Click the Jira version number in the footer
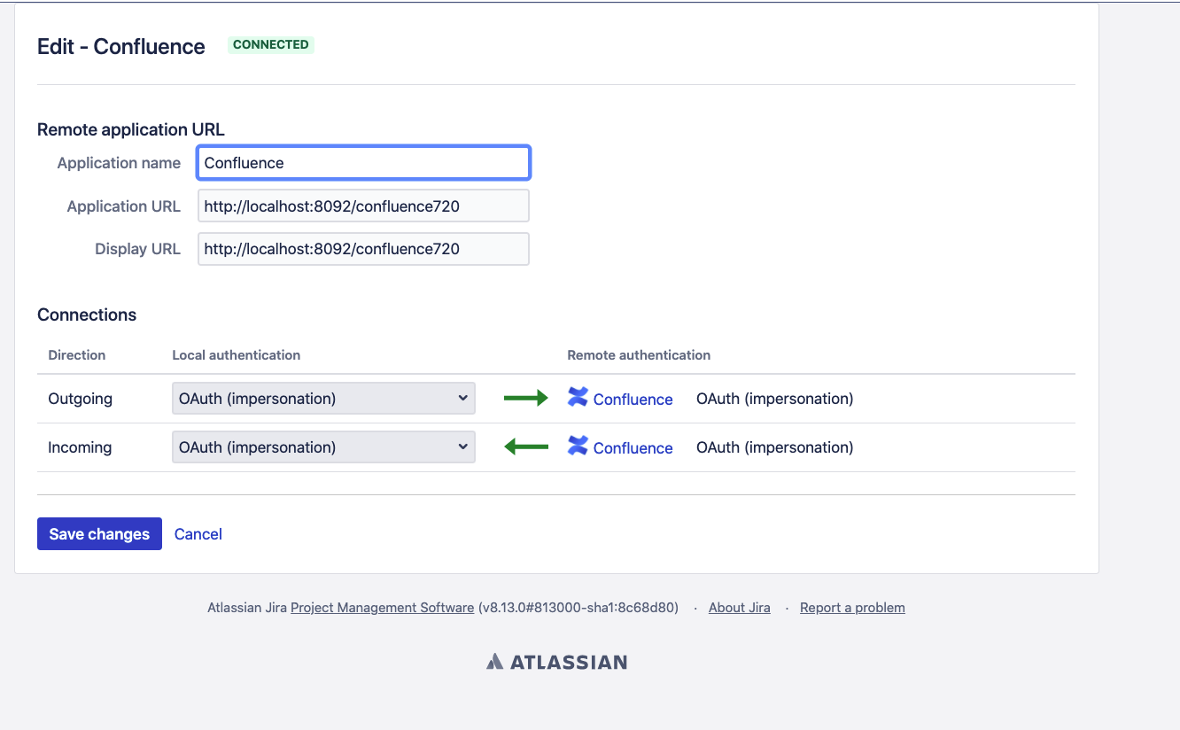The height and width of the screenshot is (730, 1180). pyautogui.click(x=578, y=608)
